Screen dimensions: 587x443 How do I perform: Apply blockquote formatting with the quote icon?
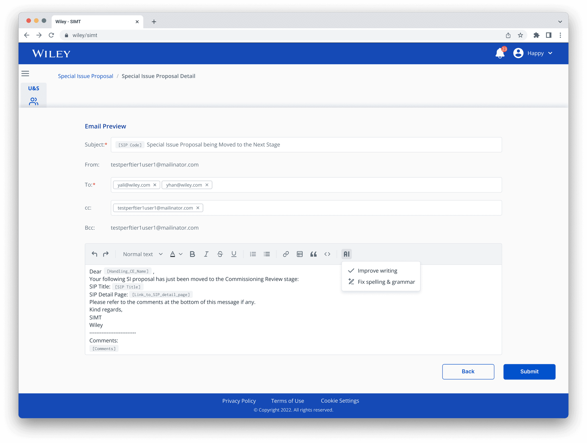click(x=313, y=254)
